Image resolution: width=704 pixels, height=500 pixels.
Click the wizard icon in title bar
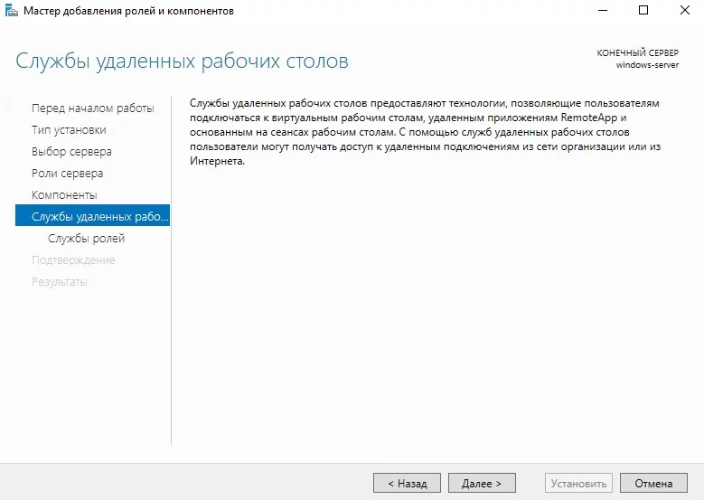(x=11, y=10)
